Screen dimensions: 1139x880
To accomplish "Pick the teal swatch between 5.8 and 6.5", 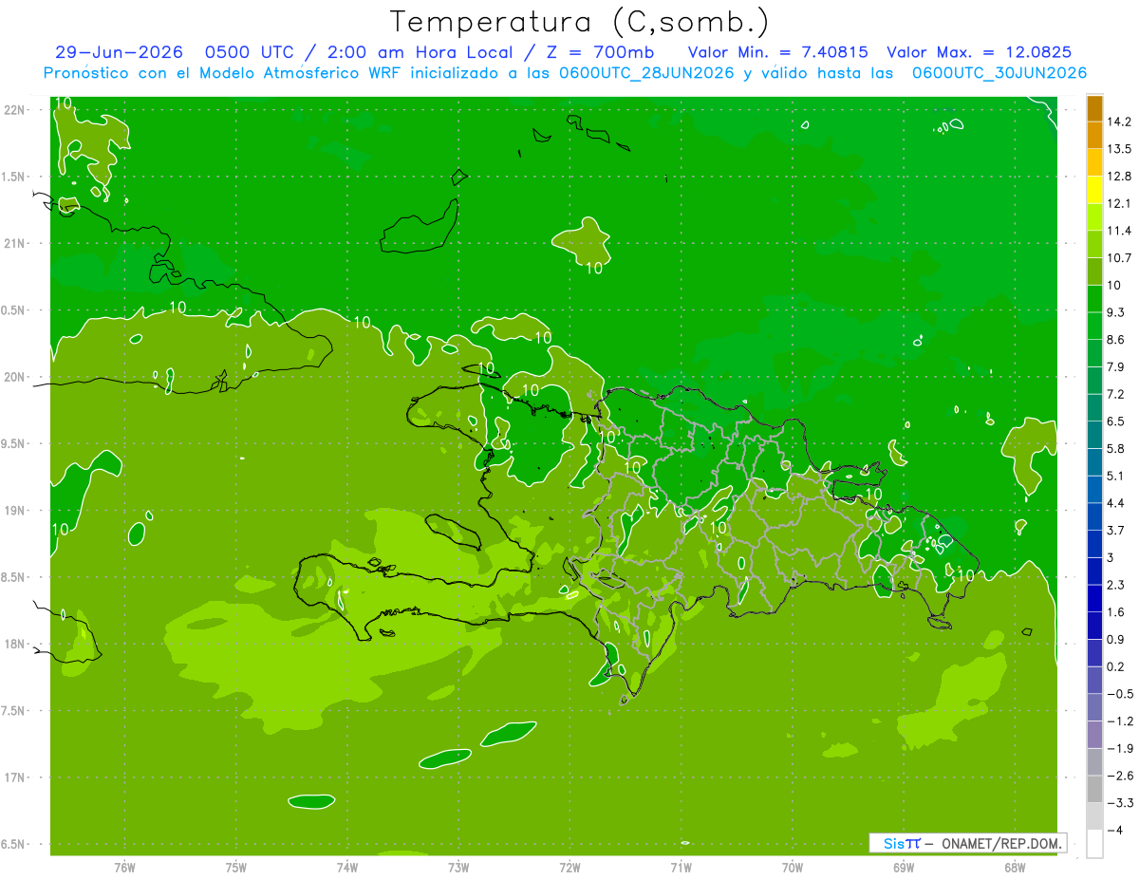I will tap(1094, 435).
